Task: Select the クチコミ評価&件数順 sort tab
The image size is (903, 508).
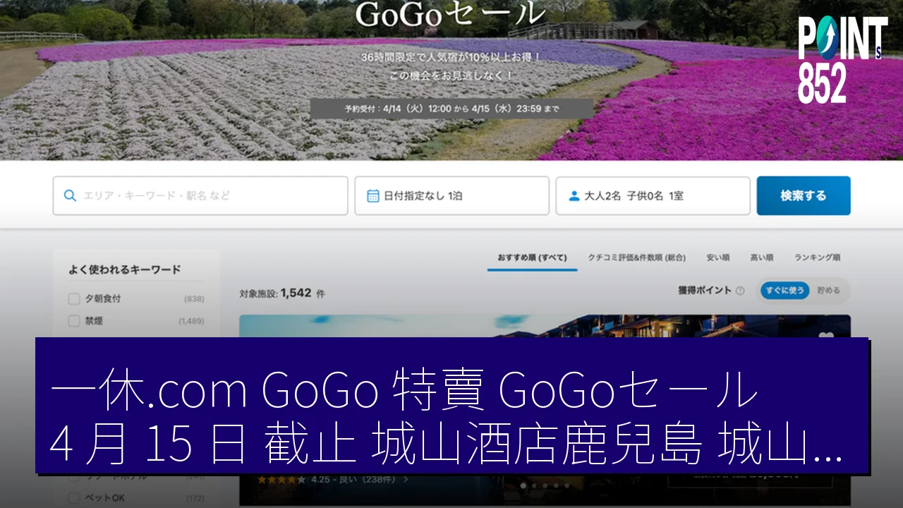Action: click(636, 258)
